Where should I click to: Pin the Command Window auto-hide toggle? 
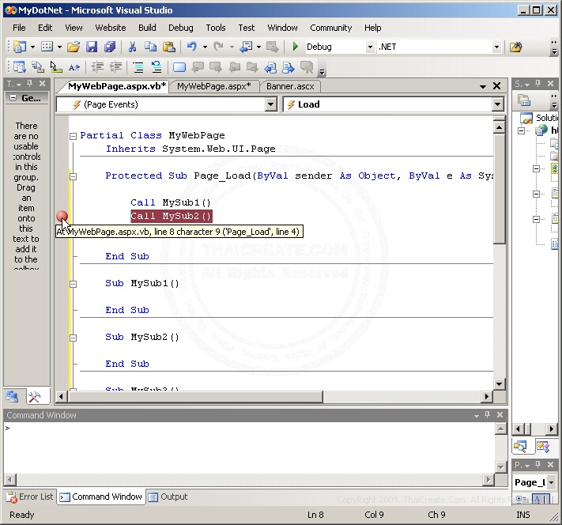pyautogui.click(x=487, y=414)
